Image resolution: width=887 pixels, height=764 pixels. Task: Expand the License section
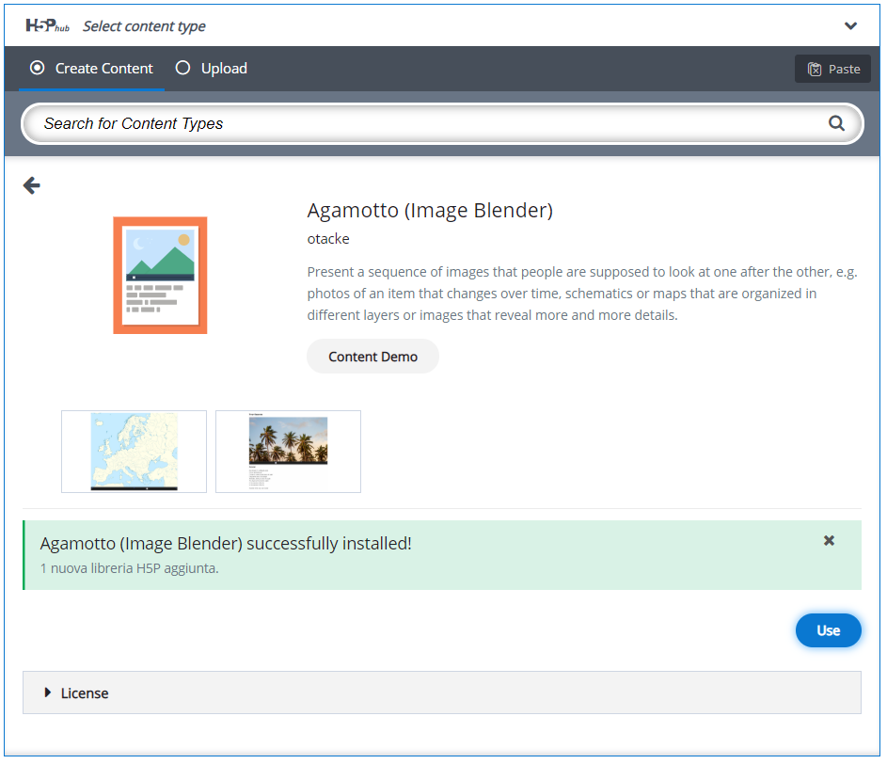click(442, 692)
